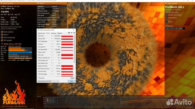Image resolution: width=195 pixels, height=109 pixels.
Task: Open the Fan Speed (%) sensor dropdown
Action: [52, 47]
